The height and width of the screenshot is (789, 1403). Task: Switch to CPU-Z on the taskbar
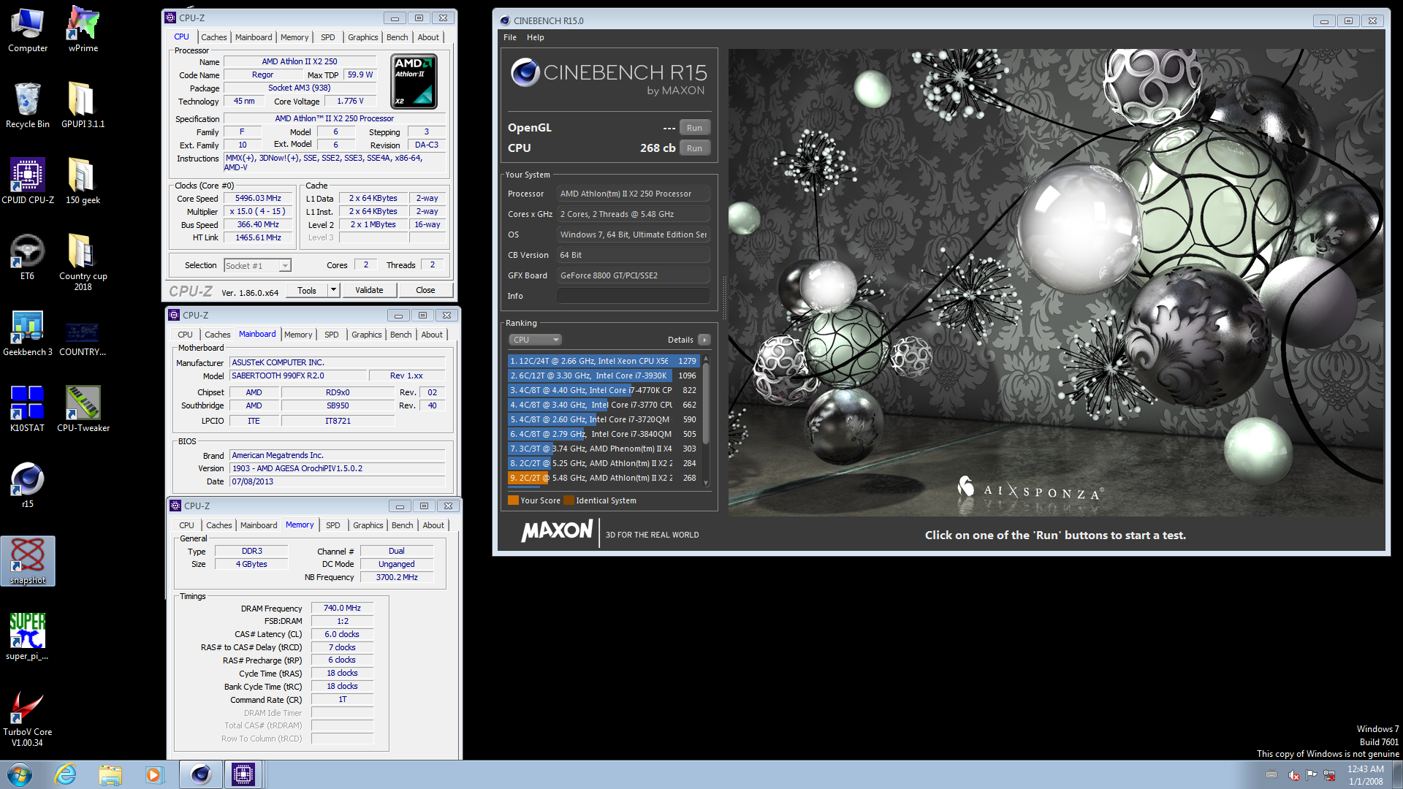pos(243,774)
